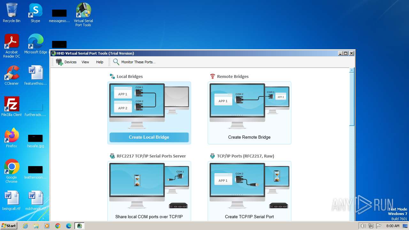409x230 pixels.
Task: Click the Create Remote Bridge button
Action: click(249, 137)
